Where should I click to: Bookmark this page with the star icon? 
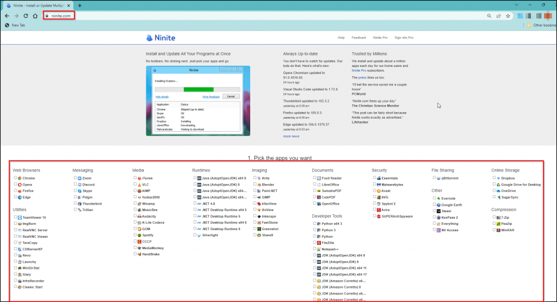pyautogui.click(x=508, y=16)
